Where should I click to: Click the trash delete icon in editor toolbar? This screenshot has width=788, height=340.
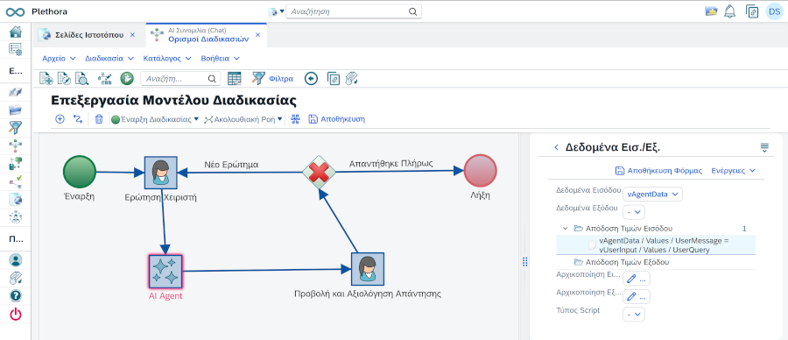pyautogui.click(x=99, y=119)
